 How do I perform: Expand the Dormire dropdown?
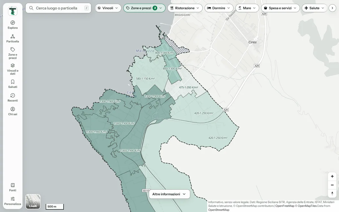point(219,8)
